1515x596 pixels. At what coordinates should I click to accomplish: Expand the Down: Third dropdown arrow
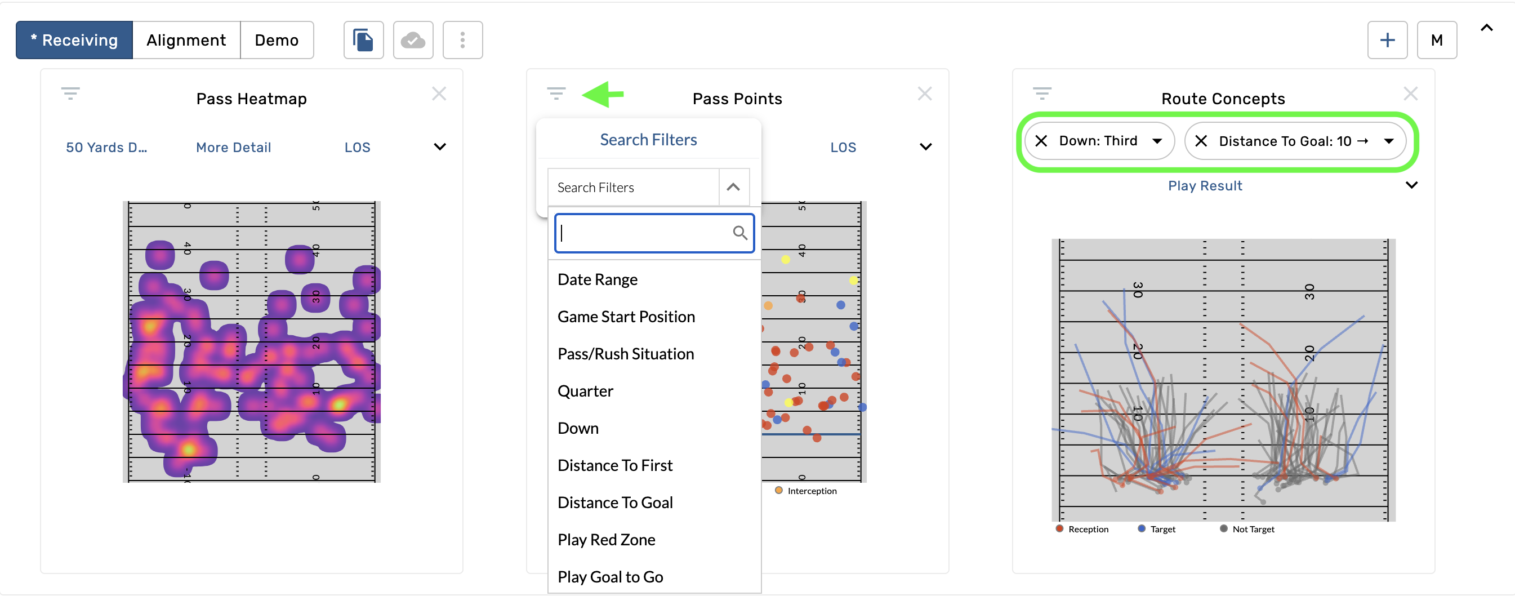pyautogui.click(x=1157, y=141)
